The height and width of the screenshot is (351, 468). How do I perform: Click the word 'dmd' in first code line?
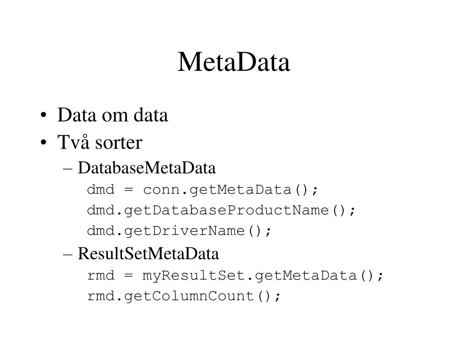coord(101,190)
